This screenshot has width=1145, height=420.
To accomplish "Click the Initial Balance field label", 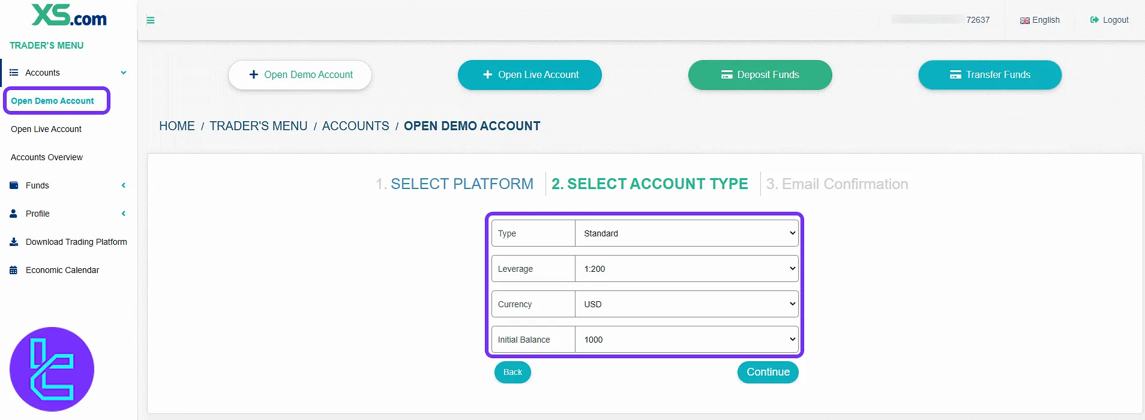I will (524, 340).
